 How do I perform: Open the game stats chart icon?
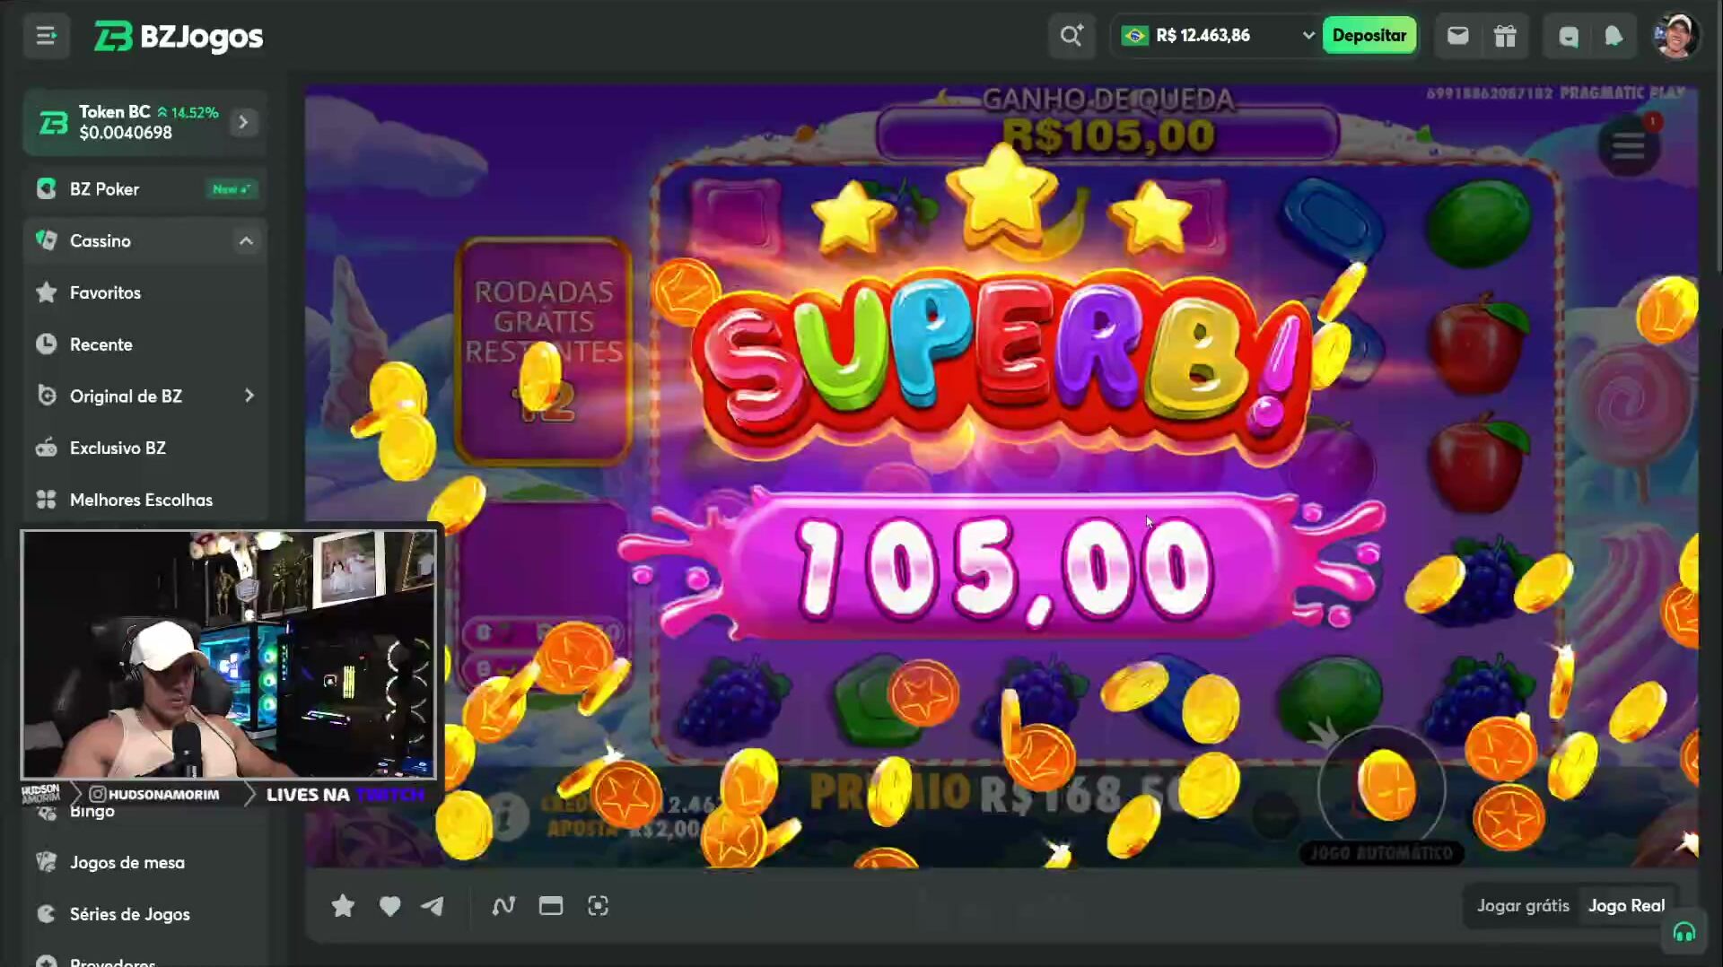tap(503, 906)
